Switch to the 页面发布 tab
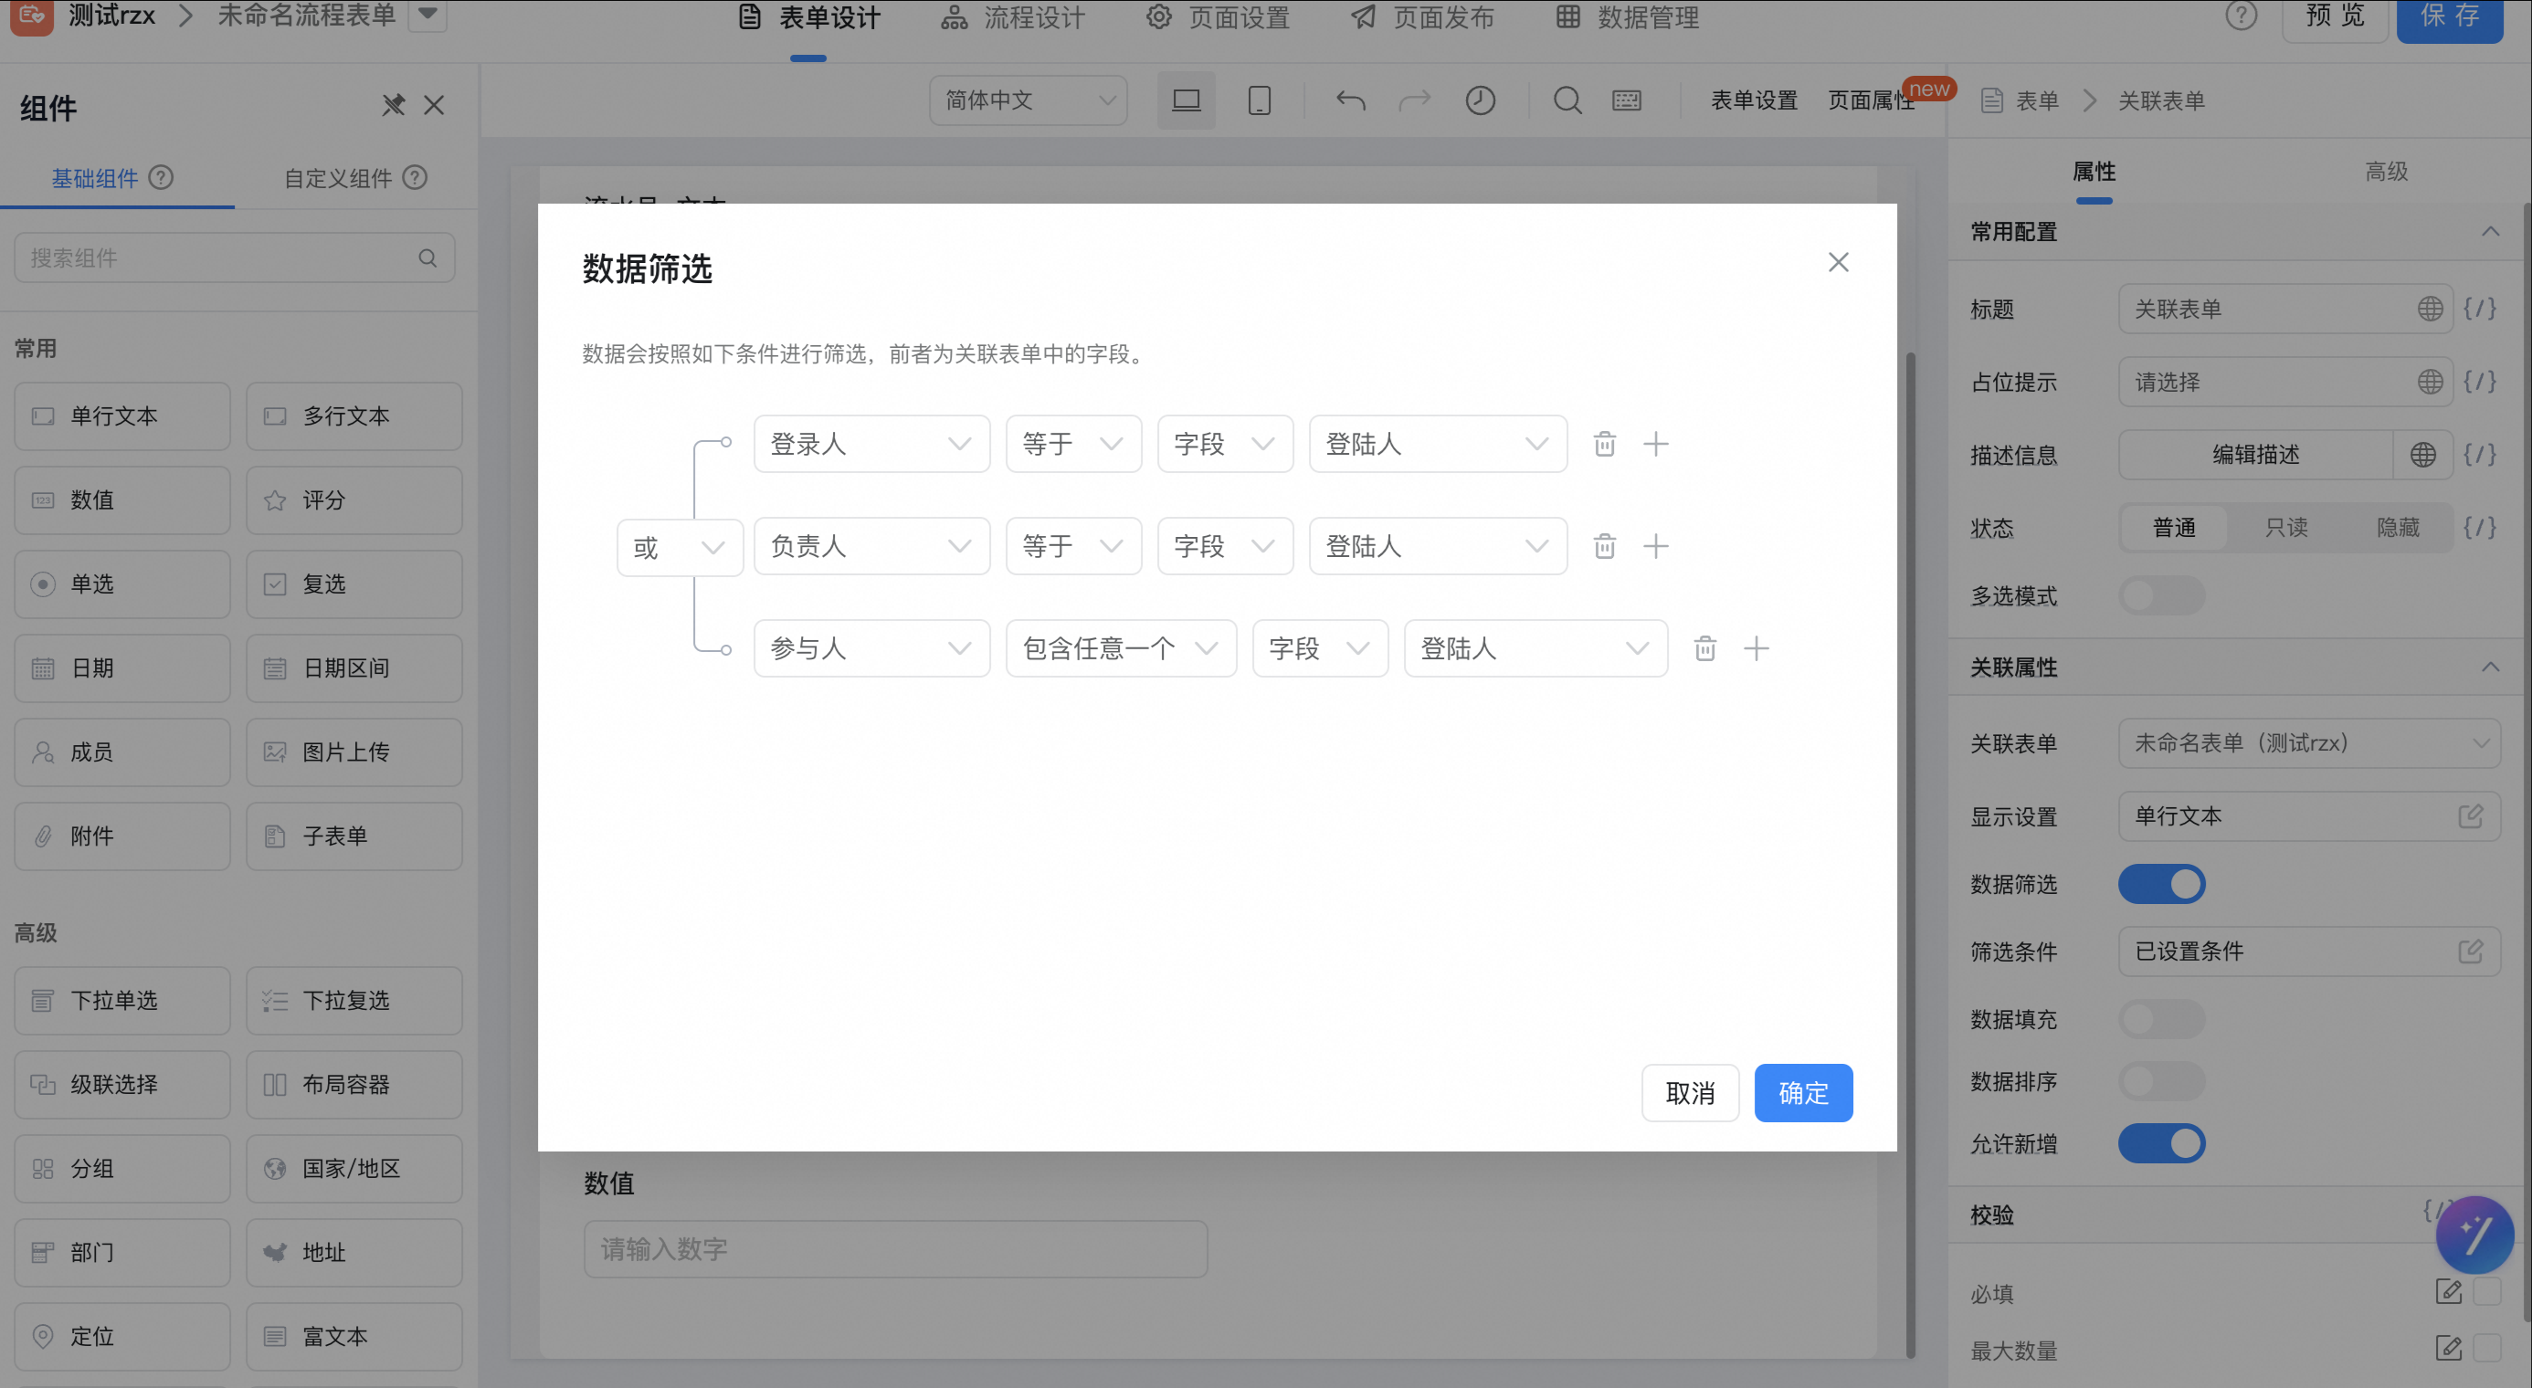 [1422, 17]
